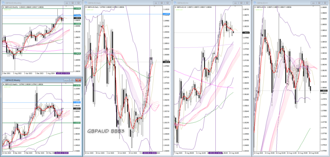Click the chart icon in the GBPAUD,Daily title bar
330x157 pixels.
pos(86,3)
